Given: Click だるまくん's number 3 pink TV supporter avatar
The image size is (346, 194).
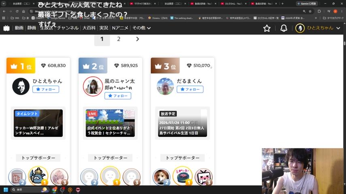Looking at the screenshot, I should coord(203,177).
